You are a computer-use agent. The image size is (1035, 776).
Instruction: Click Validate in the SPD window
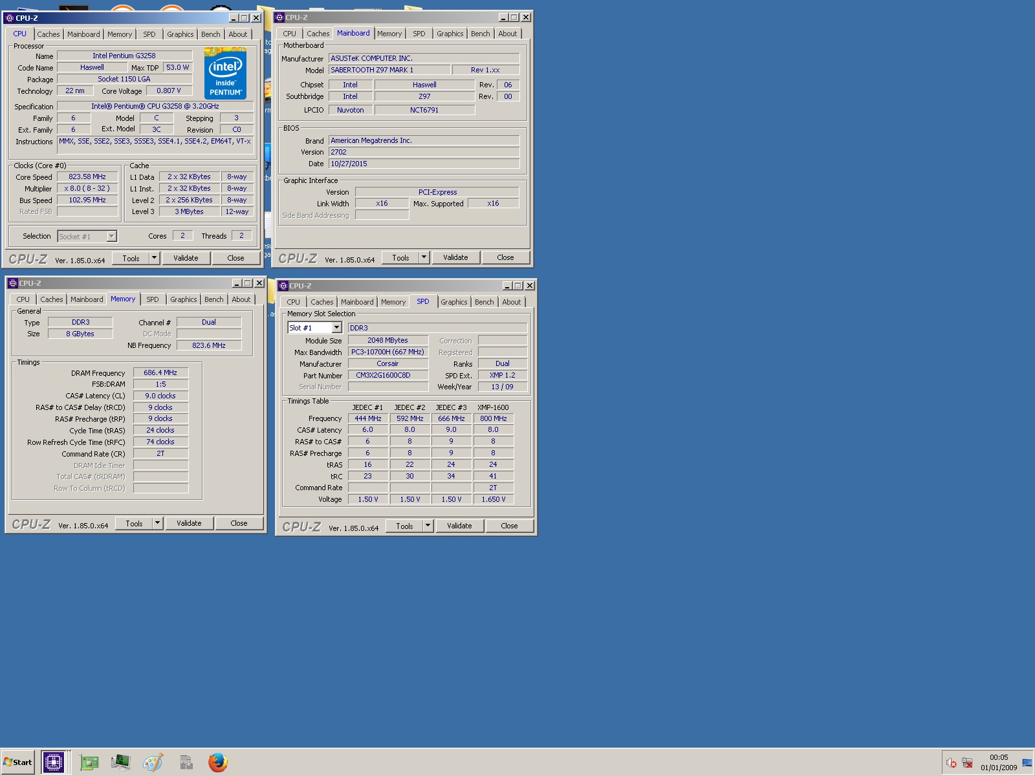(459, 526)
